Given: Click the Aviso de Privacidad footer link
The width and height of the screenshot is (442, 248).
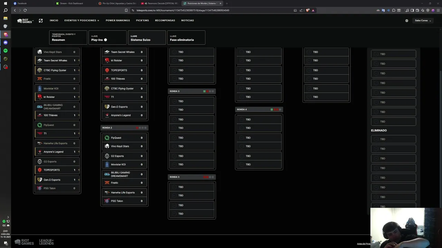Looking at the screenshot, I should [364, 244].
